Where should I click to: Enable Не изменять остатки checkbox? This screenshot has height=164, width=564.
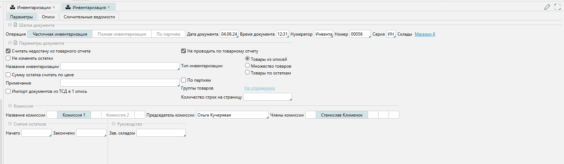tap(8, 58)
